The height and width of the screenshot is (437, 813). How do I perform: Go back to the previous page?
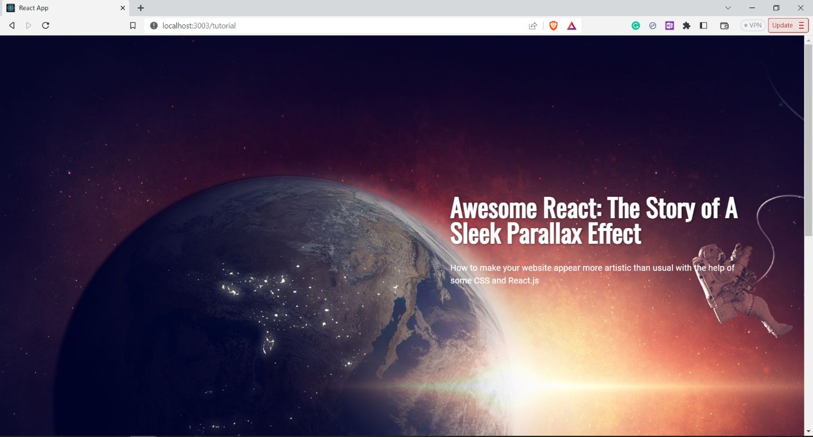coord(12,26)
